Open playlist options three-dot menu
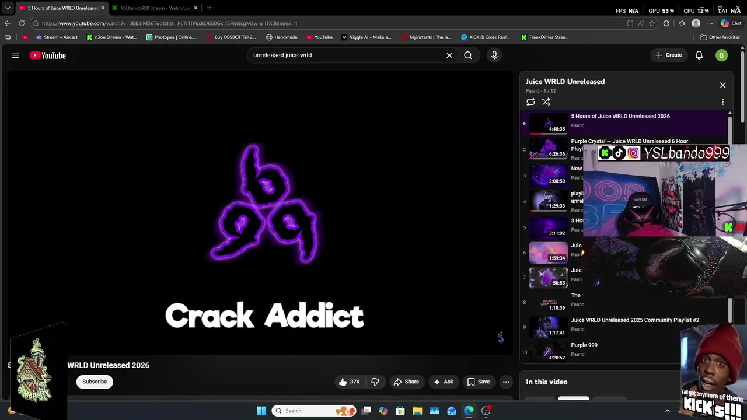 coord(722,102)
